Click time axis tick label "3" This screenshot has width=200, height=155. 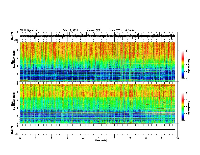(x=67, y=138)
